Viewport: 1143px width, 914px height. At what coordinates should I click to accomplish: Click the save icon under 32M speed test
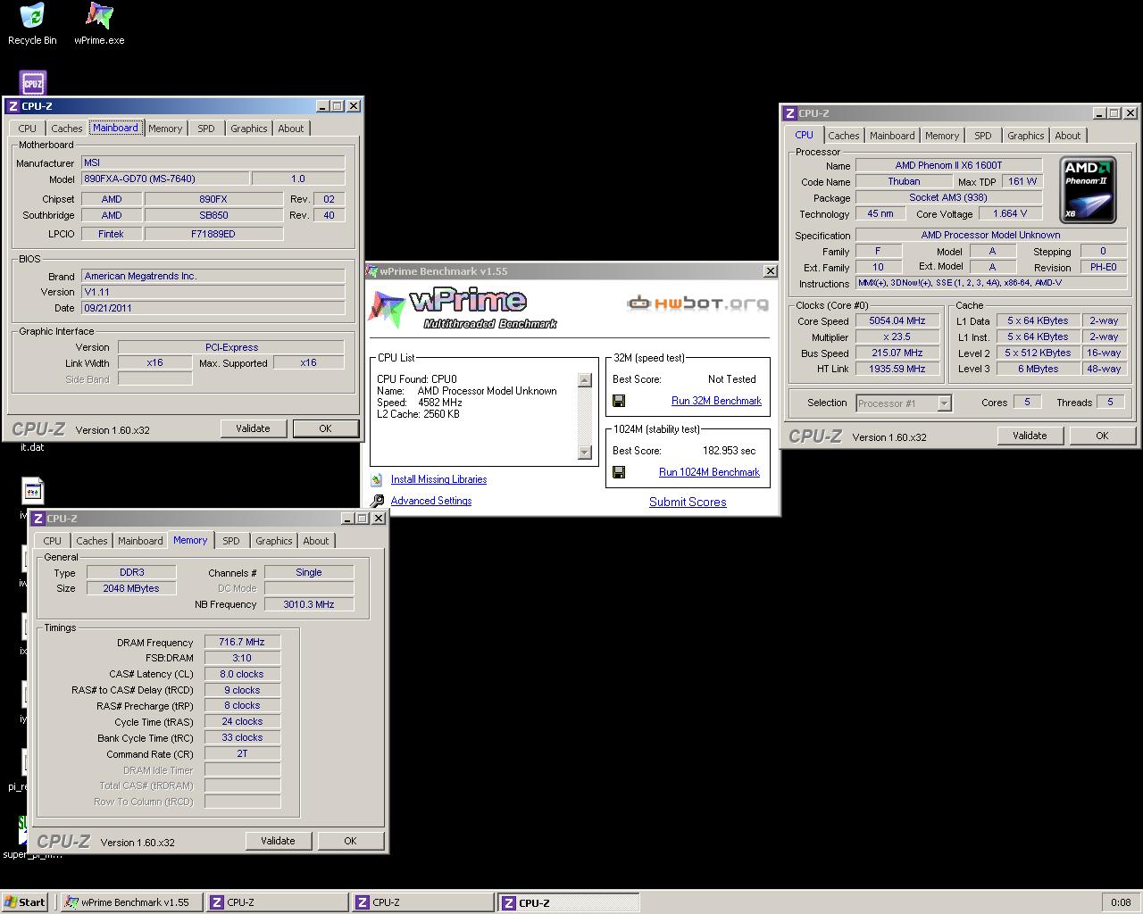tap(618, 401)
